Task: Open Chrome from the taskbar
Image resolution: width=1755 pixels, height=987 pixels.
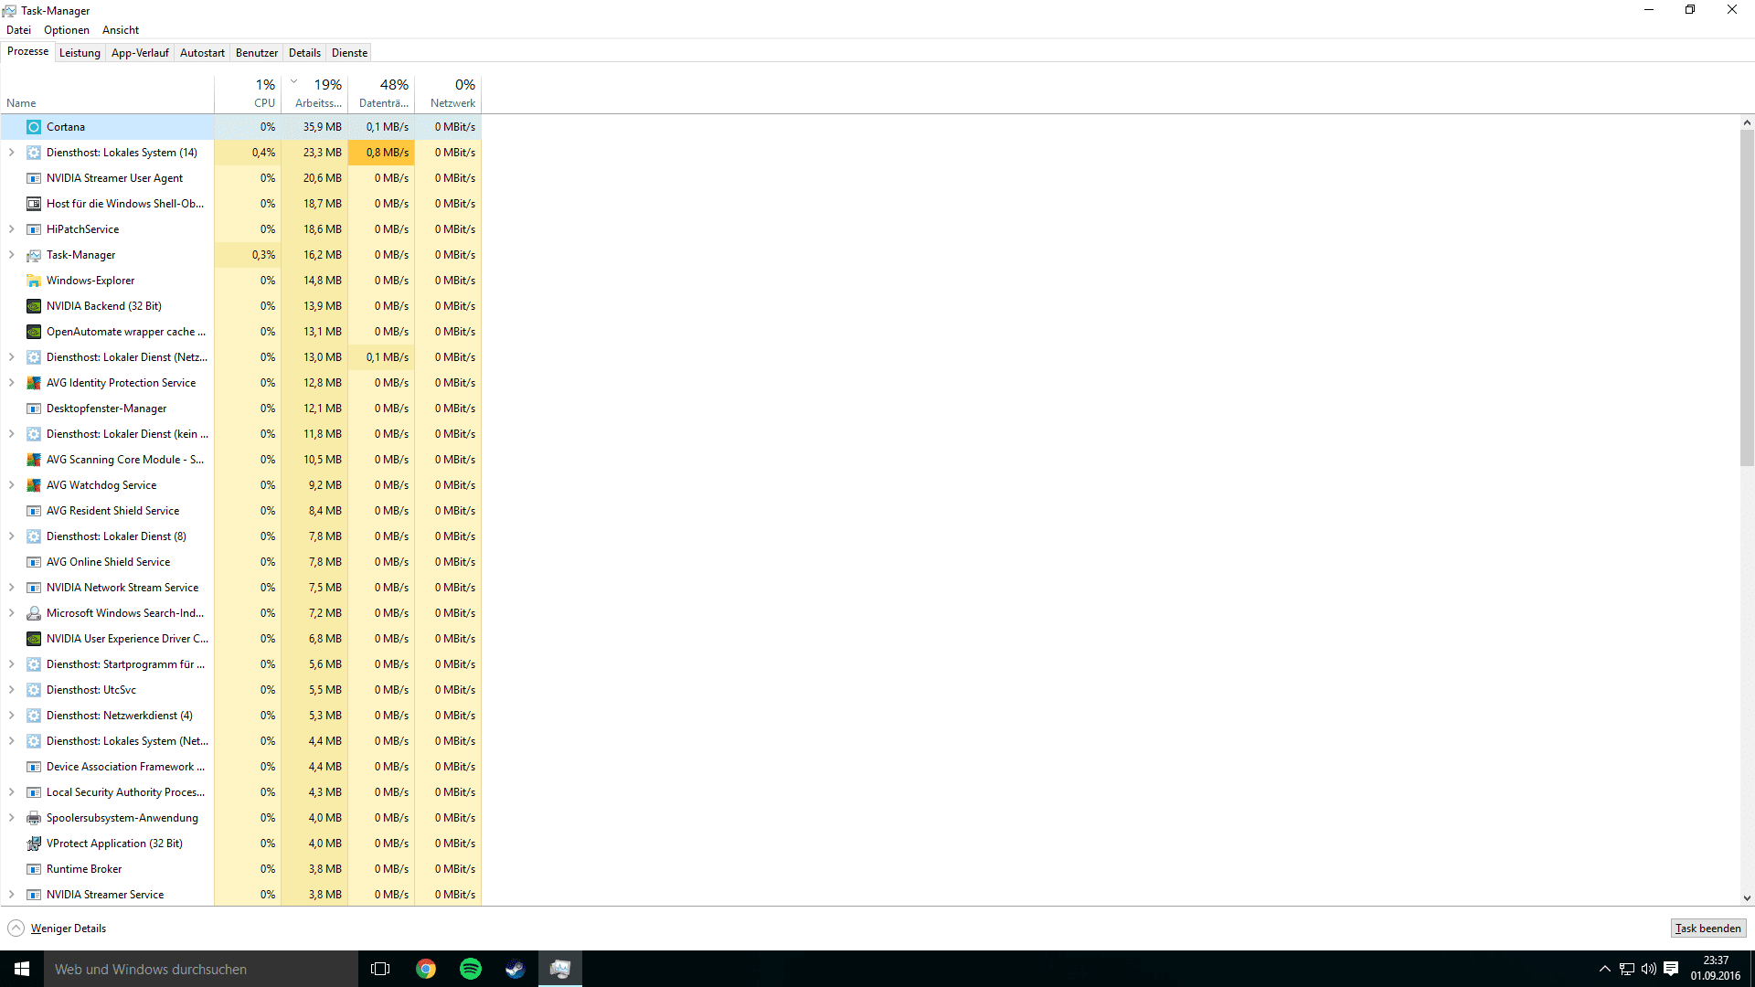Action: tap(426, 969)
